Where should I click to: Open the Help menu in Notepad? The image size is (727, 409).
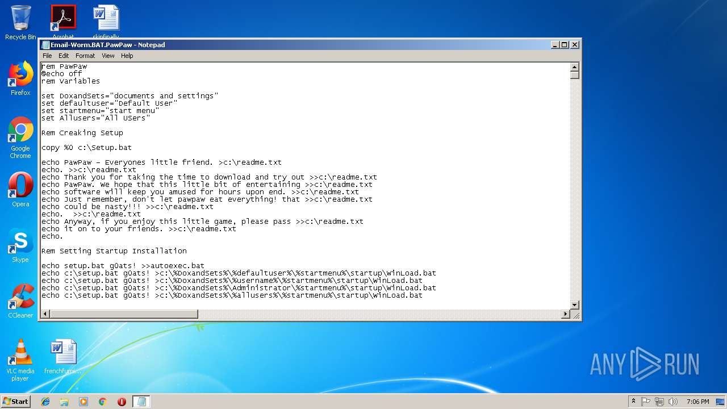[127, 56]
